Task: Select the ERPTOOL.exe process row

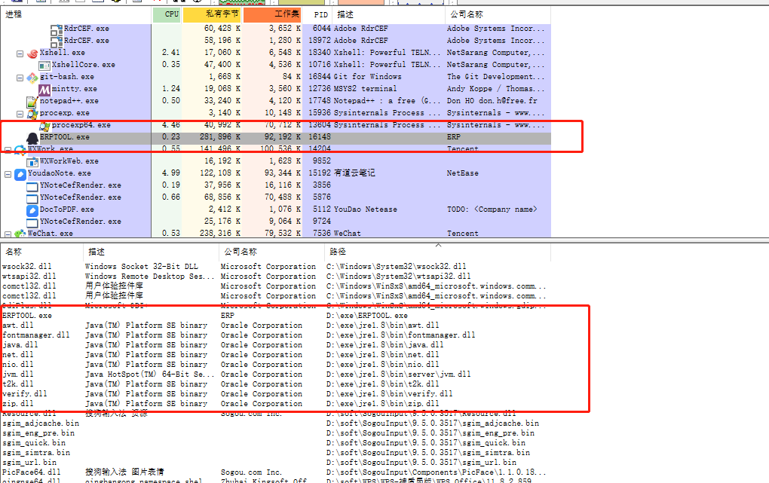Action: (276, 137)
